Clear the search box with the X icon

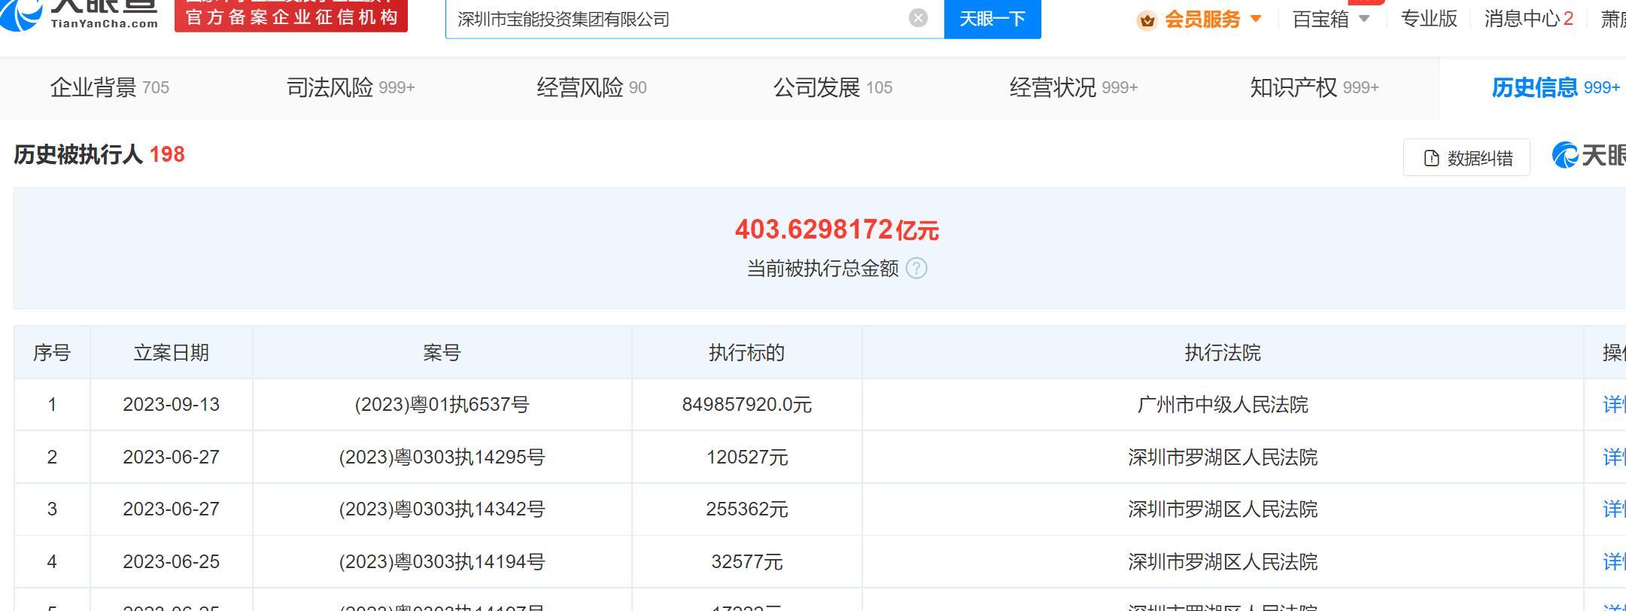click(x=918, y=18)
